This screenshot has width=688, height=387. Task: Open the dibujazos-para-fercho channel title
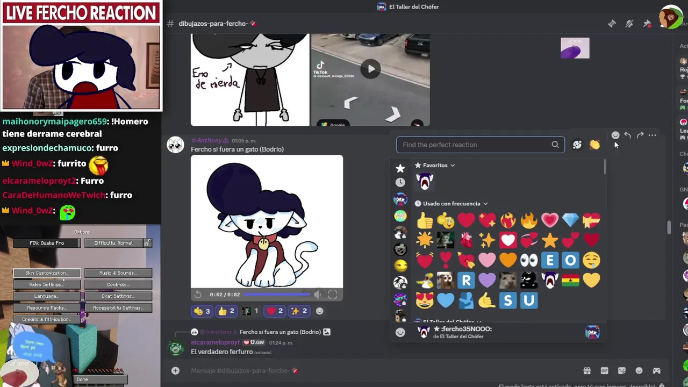[217, 24]
